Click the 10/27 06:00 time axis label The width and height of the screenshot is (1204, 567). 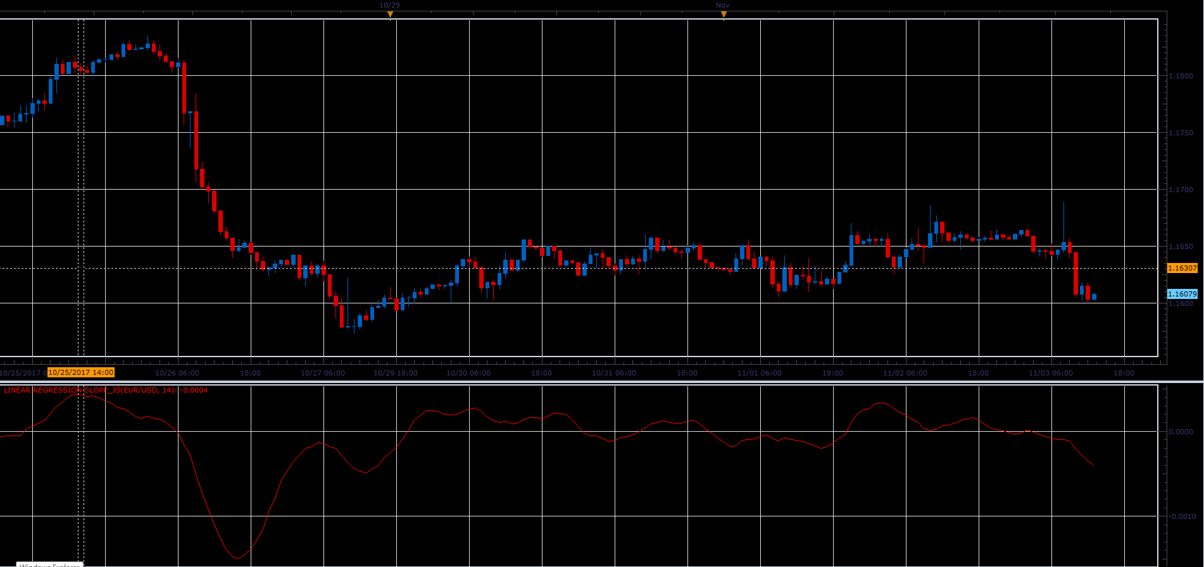(x=323, y=373)
